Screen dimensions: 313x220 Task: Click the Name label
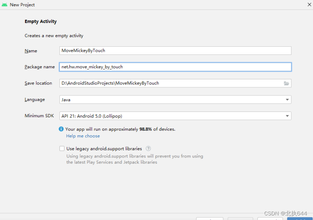(31, 51)
